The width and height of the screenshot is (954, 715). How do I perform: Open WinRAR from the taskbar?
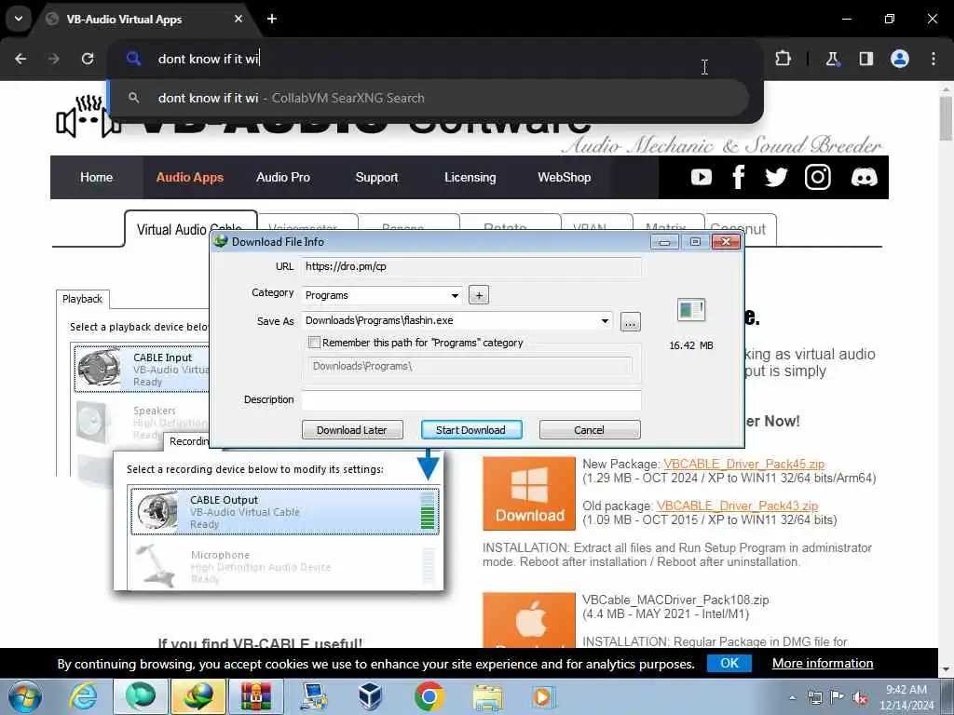coord(256,696)
